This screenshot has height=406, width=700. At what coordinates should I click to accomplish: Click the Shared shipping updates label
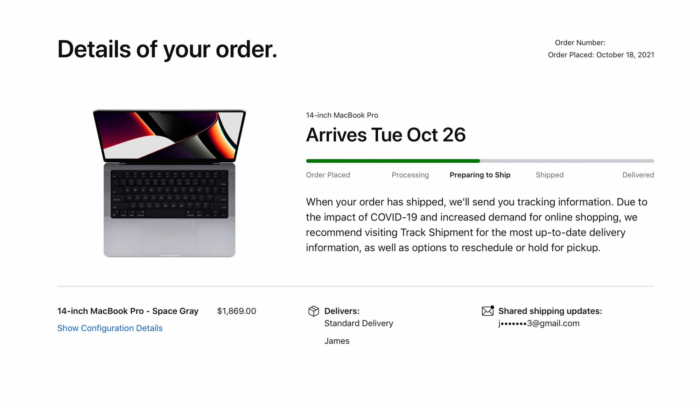click(x=550, y=311)
